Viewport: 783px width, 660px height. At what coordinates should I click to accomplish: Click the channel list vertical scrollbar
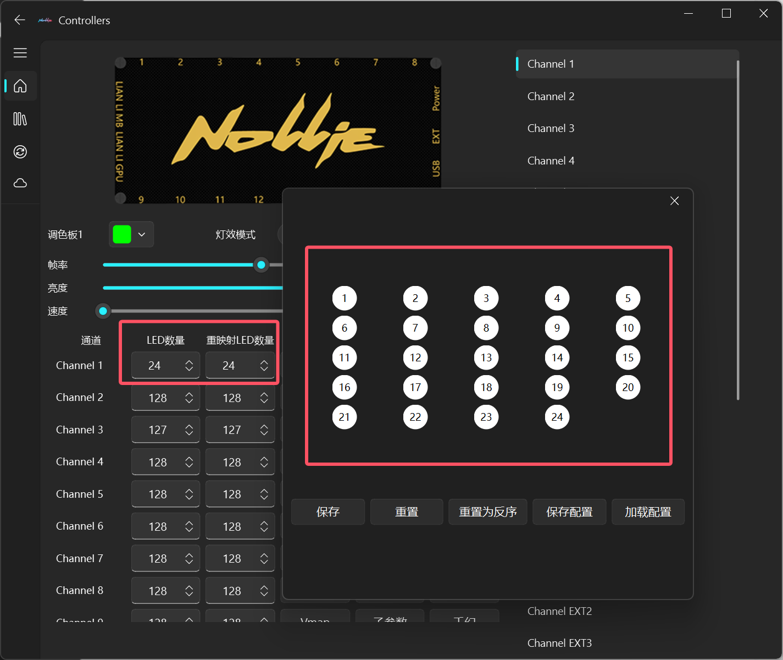(737, 230)
